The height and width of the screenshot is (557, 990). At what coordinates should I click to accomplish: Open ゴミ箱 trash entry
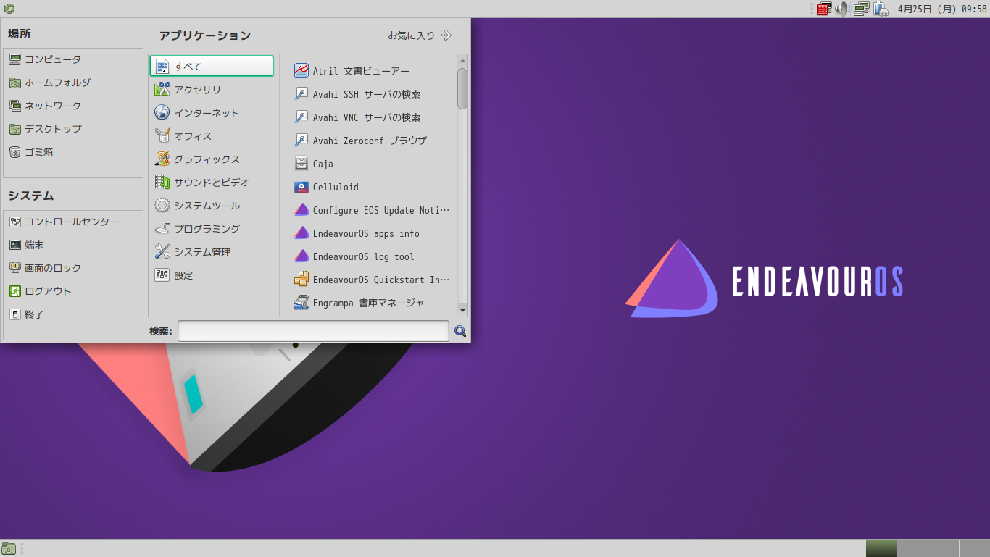[x=73, y=152]
